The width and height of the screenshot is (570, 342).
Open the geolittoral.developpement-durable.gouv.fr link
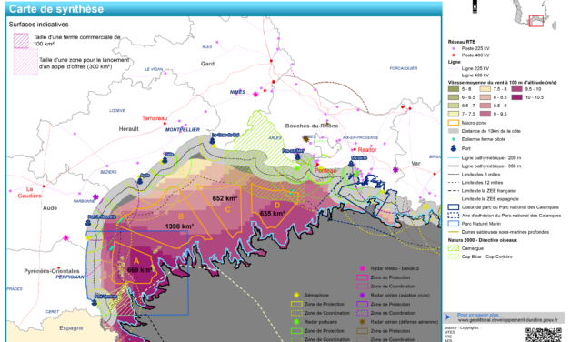click(x=507, y=320)
